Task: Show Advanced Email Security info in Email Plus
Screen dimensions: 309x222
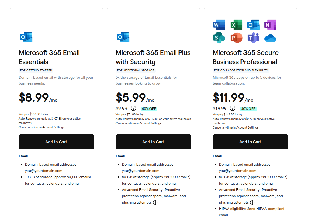Action: pos(155,203)
